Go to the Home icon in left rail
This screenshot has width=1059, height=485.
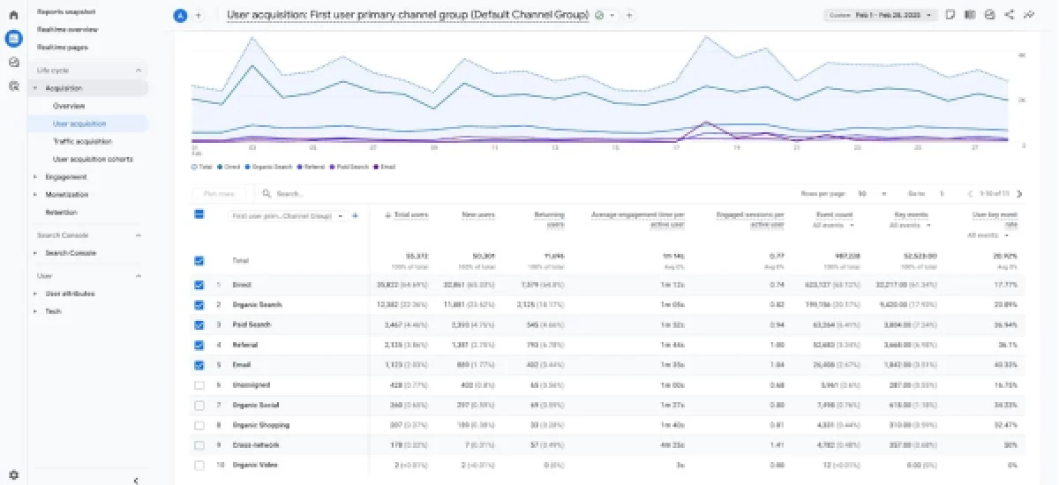point(13,15)
